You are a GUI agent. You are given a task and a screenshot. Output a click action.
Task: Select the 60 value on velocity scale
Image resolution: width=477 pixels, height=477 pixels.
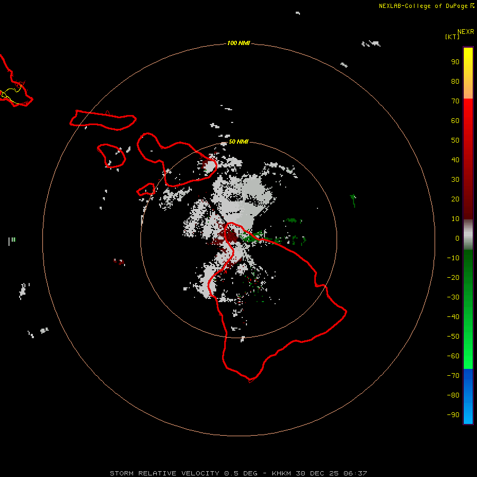click(455, 120)
